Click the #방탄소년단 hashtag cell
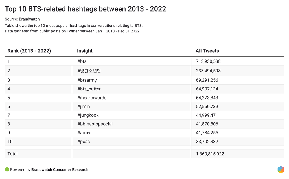Image resolution: width=289 pixels, height=179 pixels. tap(89, 71)
